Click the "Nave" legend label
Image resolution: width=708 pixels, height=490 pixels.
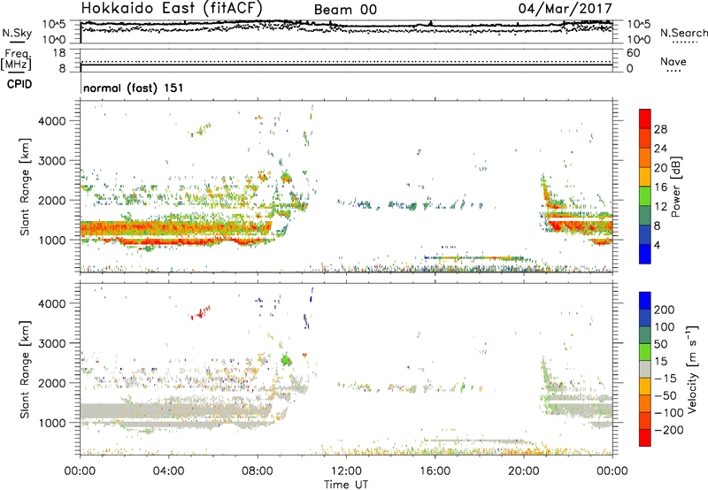(673, 61)
